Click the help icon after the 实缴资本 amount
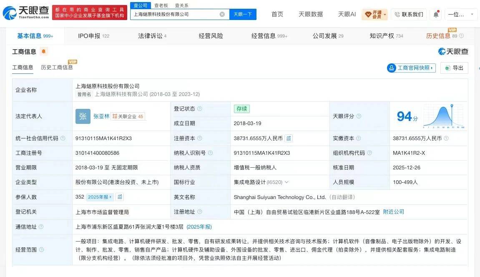Image resolution: width=480 pixels, height=277 pixels. coord(446,138)
